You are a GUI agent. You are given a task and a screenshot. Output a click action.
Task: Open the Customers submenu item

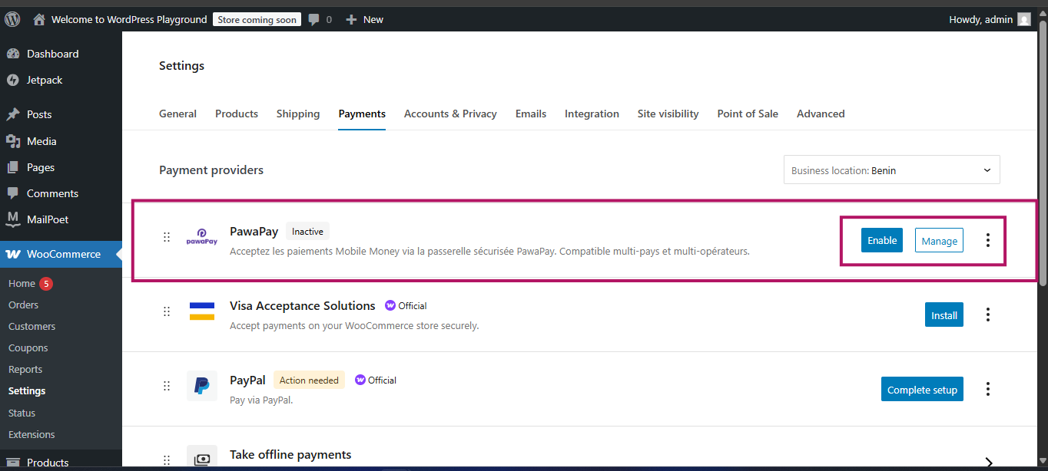[32, 326]
